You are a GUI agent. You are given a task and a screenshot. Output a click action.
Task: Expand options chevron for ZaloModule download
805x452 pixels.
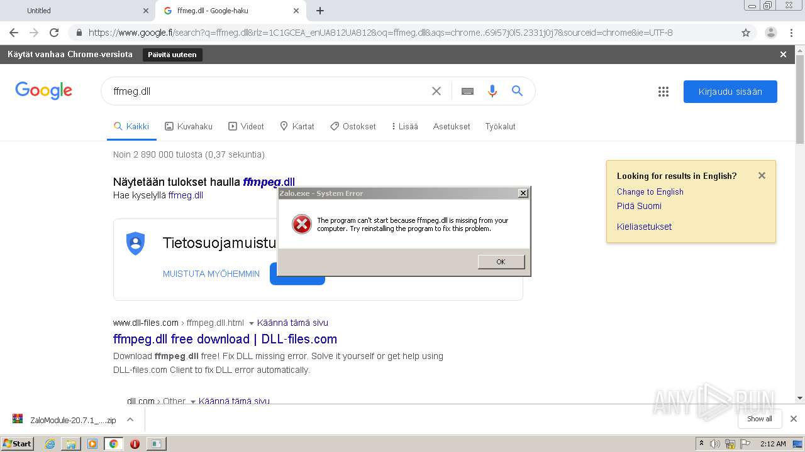pos(130,419)
